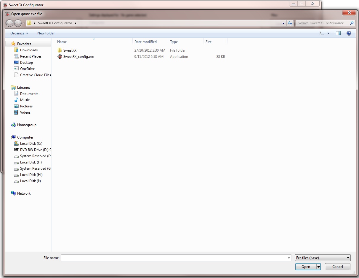This screenshot has height=278, width=359.
Task: Sort by the Date modified column header
Action: pos(150,42)
